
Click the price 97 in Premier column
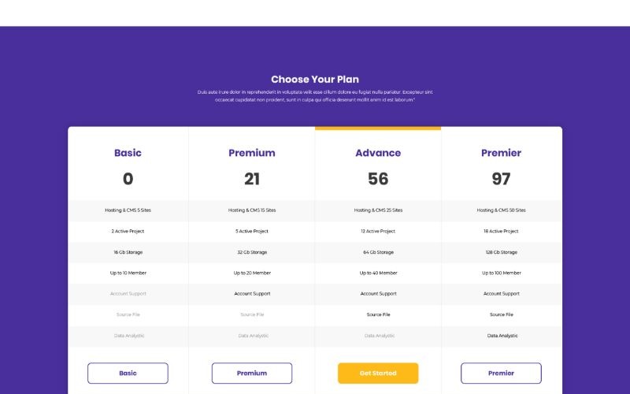click(x=501, y=179)
